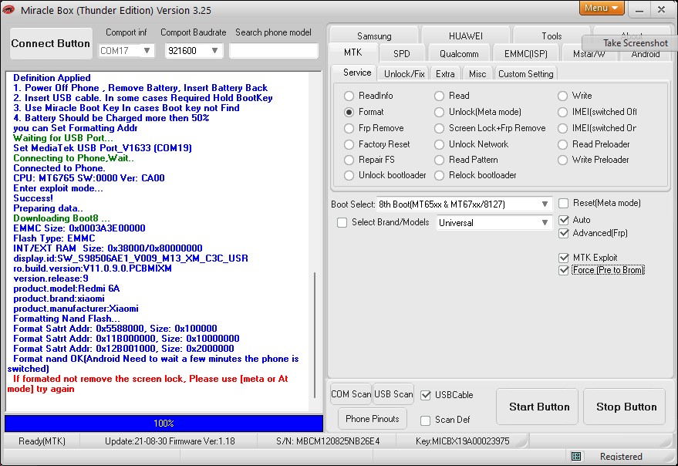
Task: Select the Unlock bootloader radio button
Action: [x=349, y=175]
